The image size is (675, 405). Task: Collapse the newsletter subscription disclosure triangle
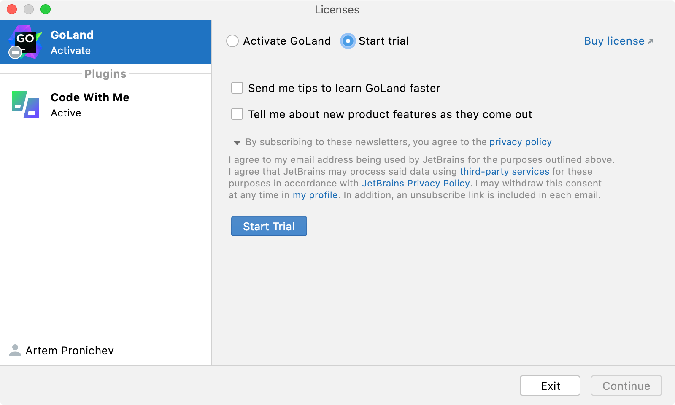point(237,142)
